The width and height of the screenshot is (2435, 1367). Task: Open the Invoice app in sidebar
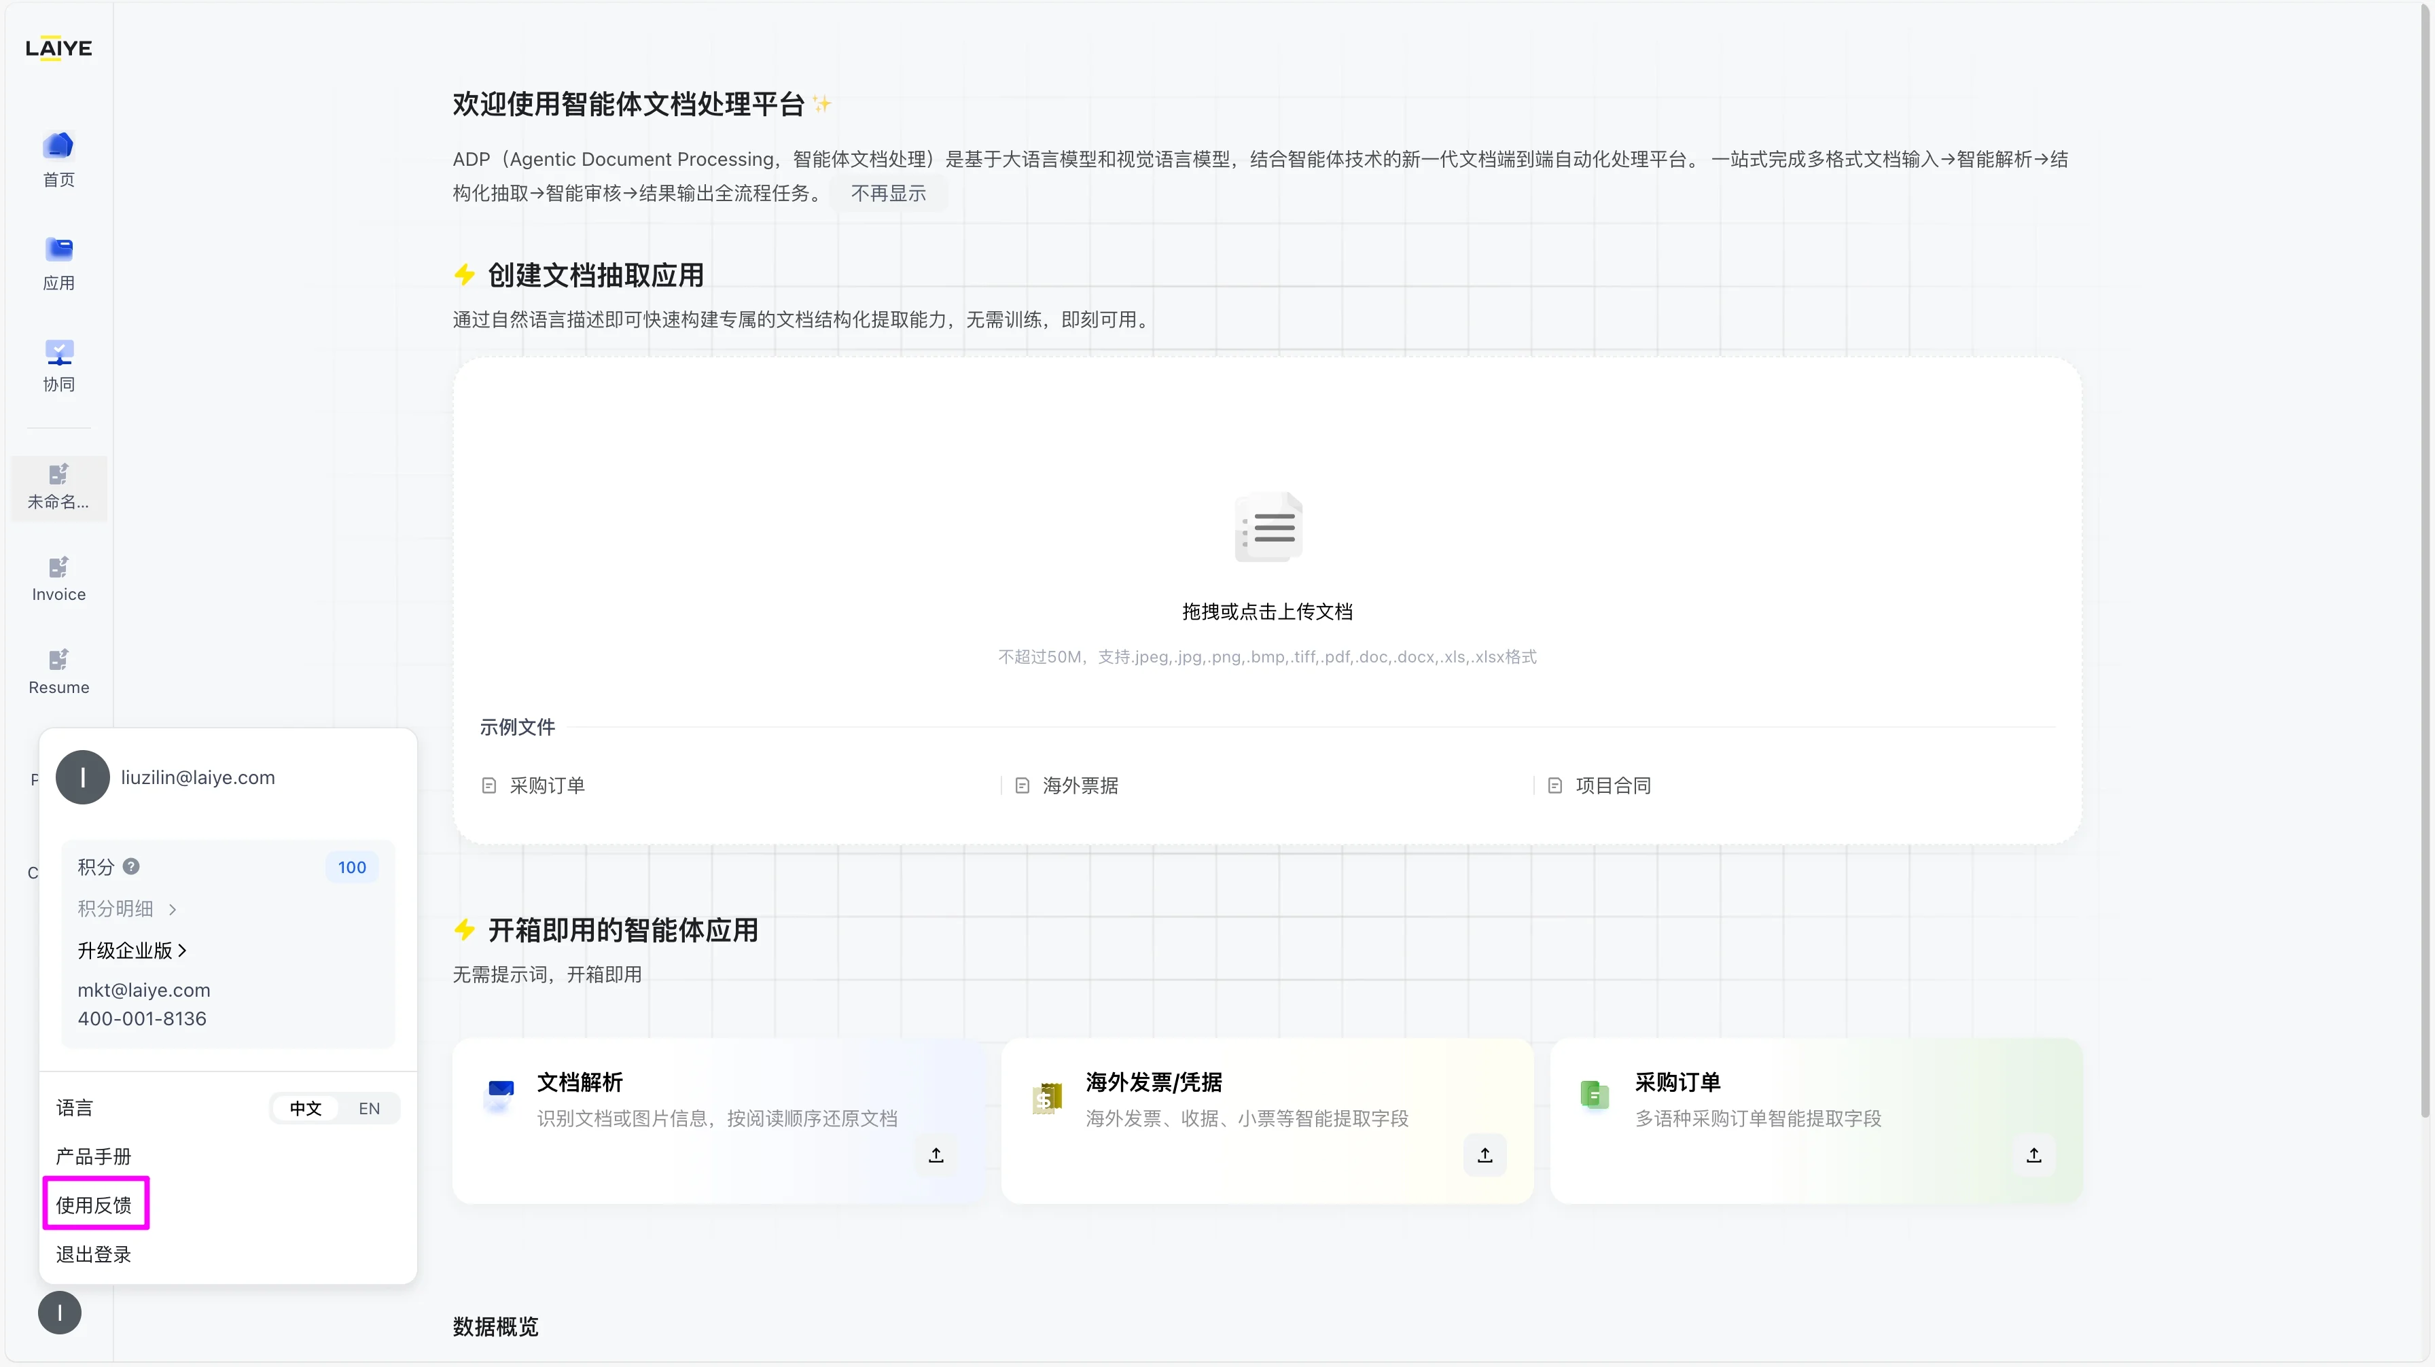point(58,579)
